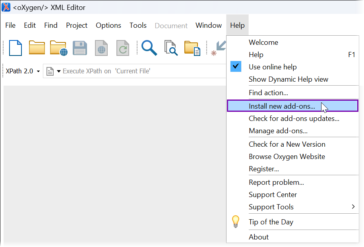Viewport: 364px width, 247px height.
Task: Toggle the Use online help checkmark
Action: (x=236, y=67)
